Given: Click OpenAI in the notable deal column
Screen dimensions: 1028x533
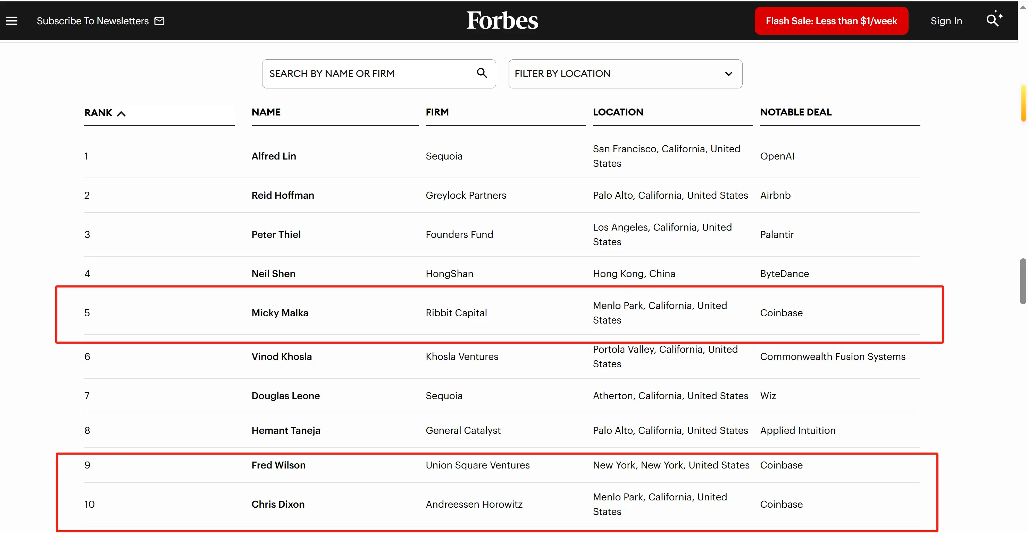Looking at the screenshot, I should (x=777, y=156).
